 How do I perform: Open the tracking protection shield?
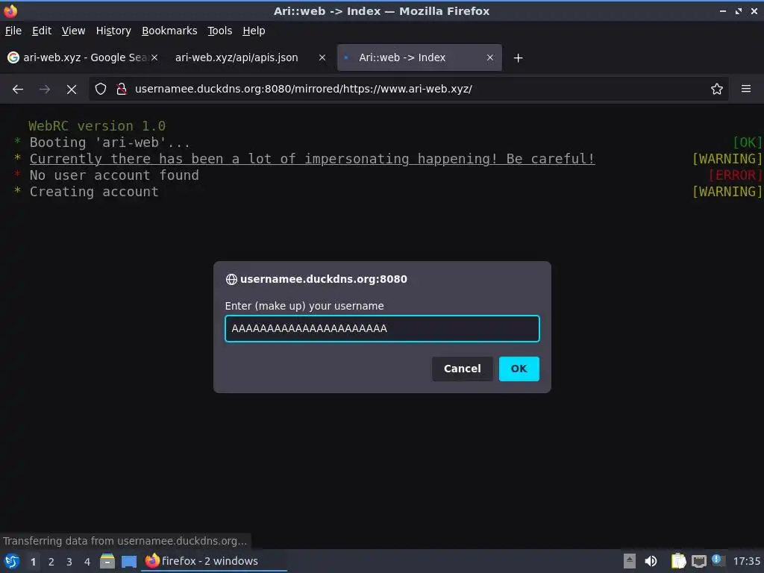click(101, 89)
